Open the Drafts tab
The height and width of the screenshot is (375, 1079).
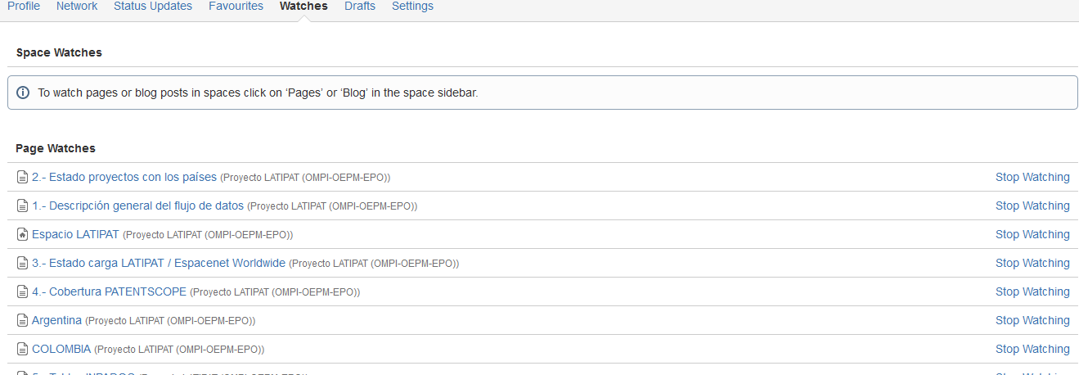click(x=360, y=7)
